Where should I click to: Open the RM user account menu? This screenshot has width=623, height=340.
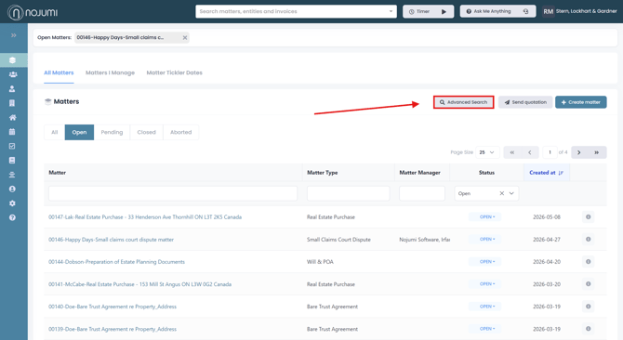(579, 11)
